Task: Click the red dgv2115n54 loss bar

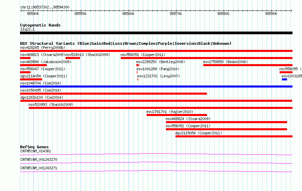Action: click(x=234, y=136)
